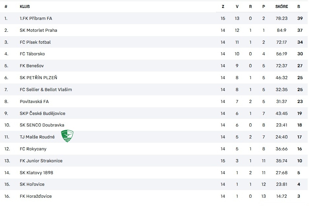Open SKP České Budějovice club page
This screenshot has height=206, width=309.
(42, 113)
